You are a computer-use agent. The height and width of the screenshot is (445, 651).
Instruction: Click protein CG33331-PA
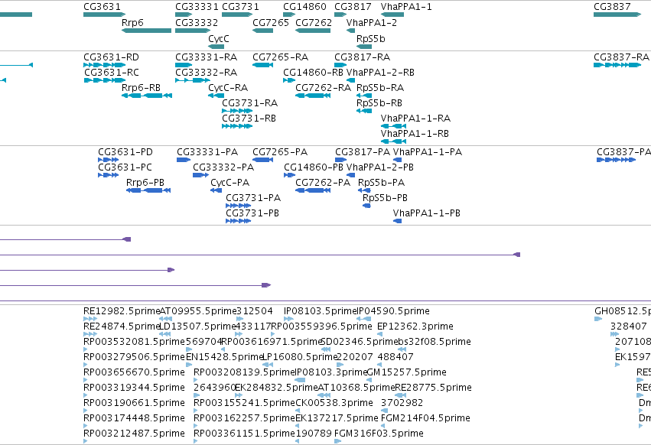click(207, 152)
